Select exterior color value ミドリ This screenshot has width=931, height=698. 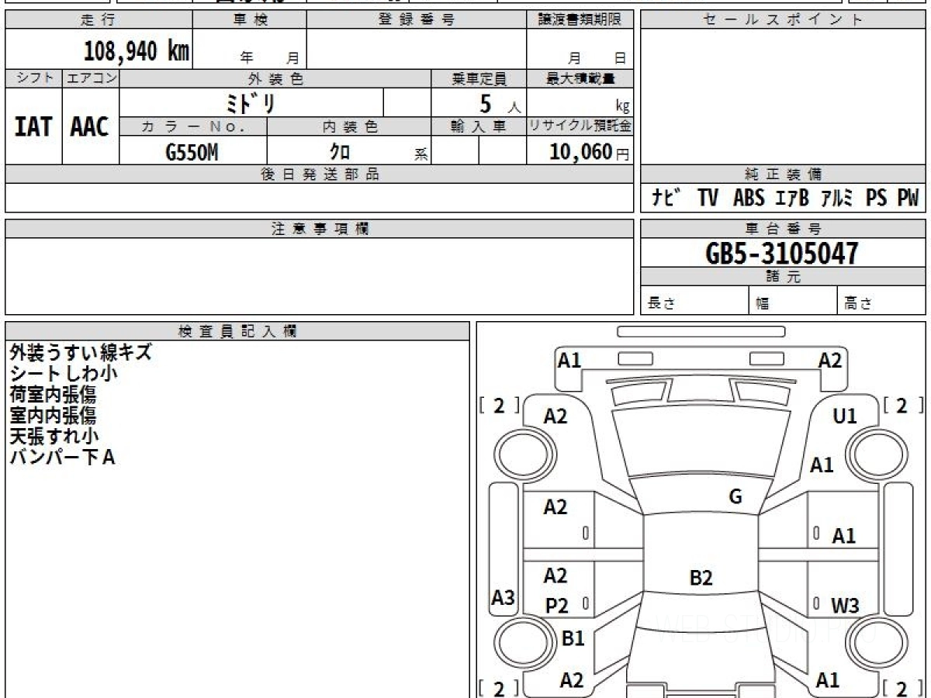(x=252, y=102)
